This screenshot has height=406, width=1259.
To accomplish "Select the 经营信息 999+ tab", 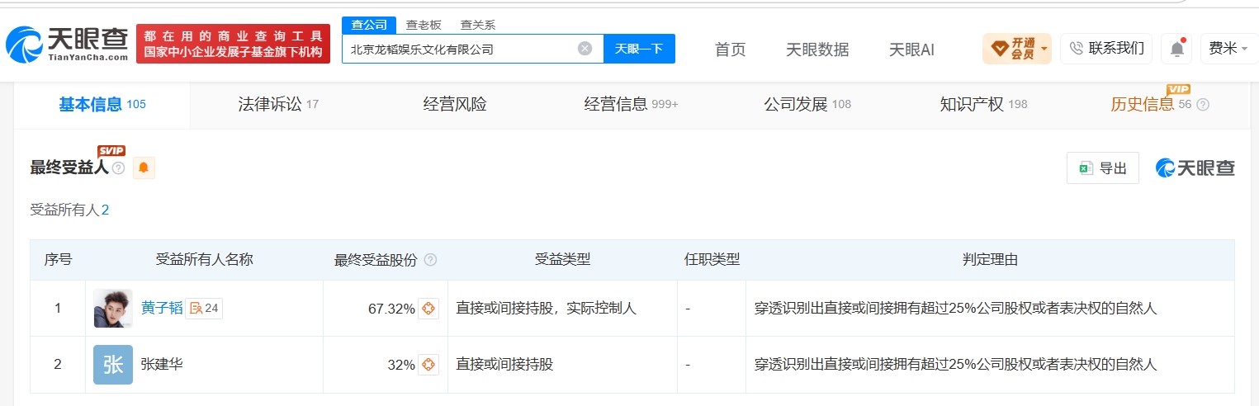I will click(x=631, y=105).
